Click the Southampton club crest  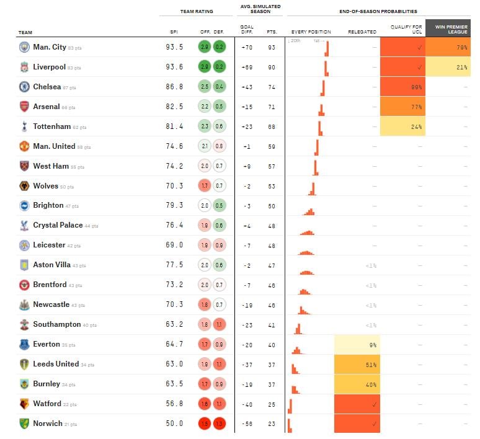click(x=24, y=325)
